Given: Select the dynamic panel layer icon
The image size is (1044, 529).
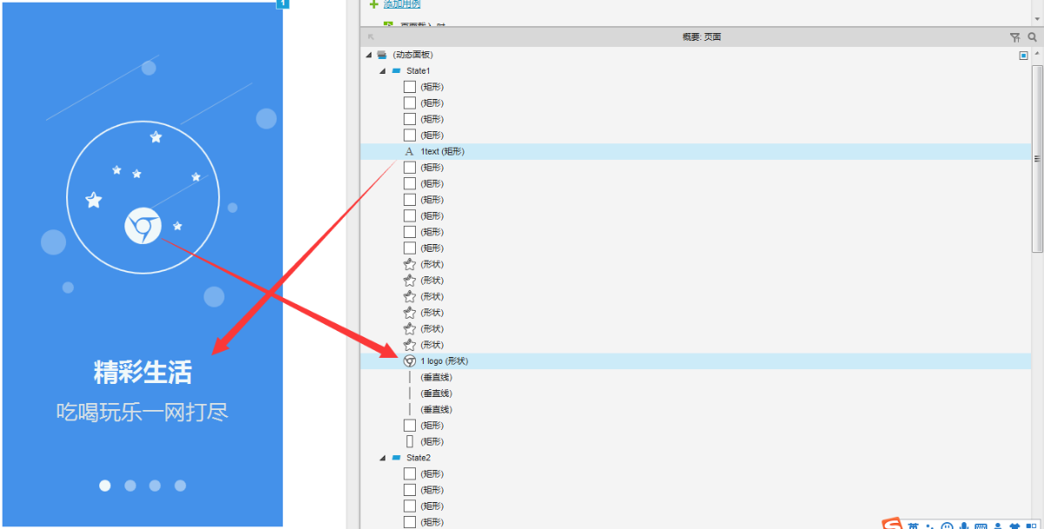Looking at the screenshot, I should coord(381,55).
